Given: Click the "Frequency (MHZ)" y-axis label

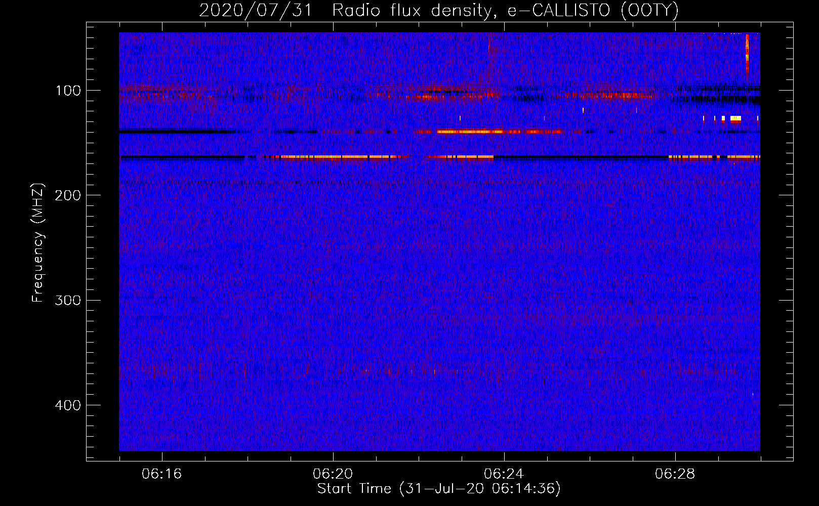Looking at the screenshot, I should 38,243.
